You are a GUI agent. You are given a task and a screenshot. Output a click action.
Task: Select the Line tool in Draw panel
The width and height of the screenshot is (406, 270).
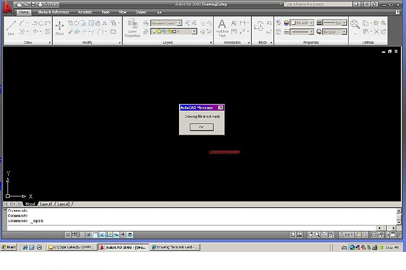[x=11, y=28]
